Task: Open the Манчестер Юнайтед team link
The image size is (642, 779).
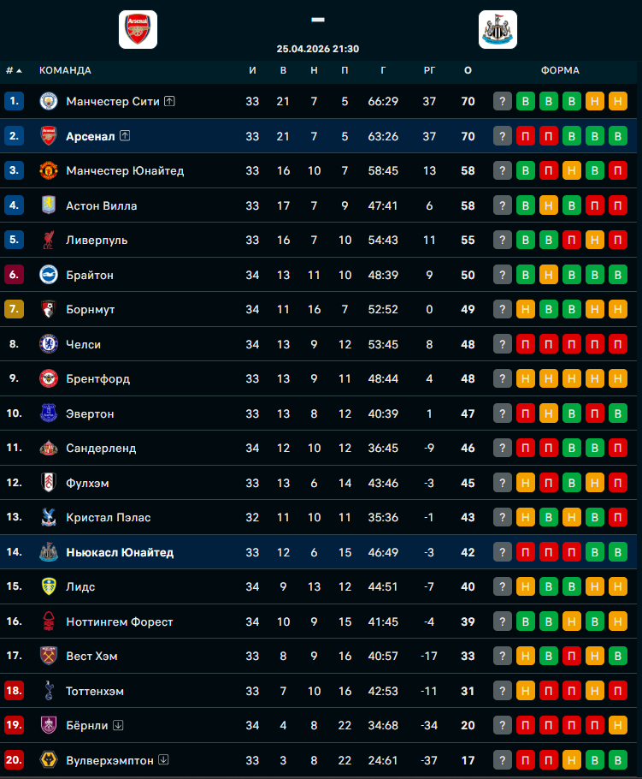Action: (125, 170)
